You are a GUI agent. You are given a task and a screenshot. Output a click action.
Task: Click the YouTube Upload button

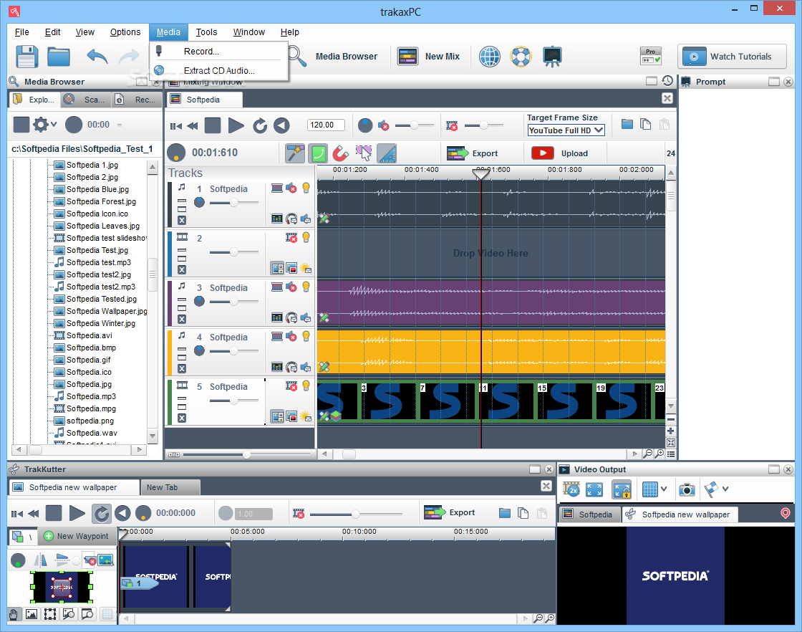tap(559, 153)
